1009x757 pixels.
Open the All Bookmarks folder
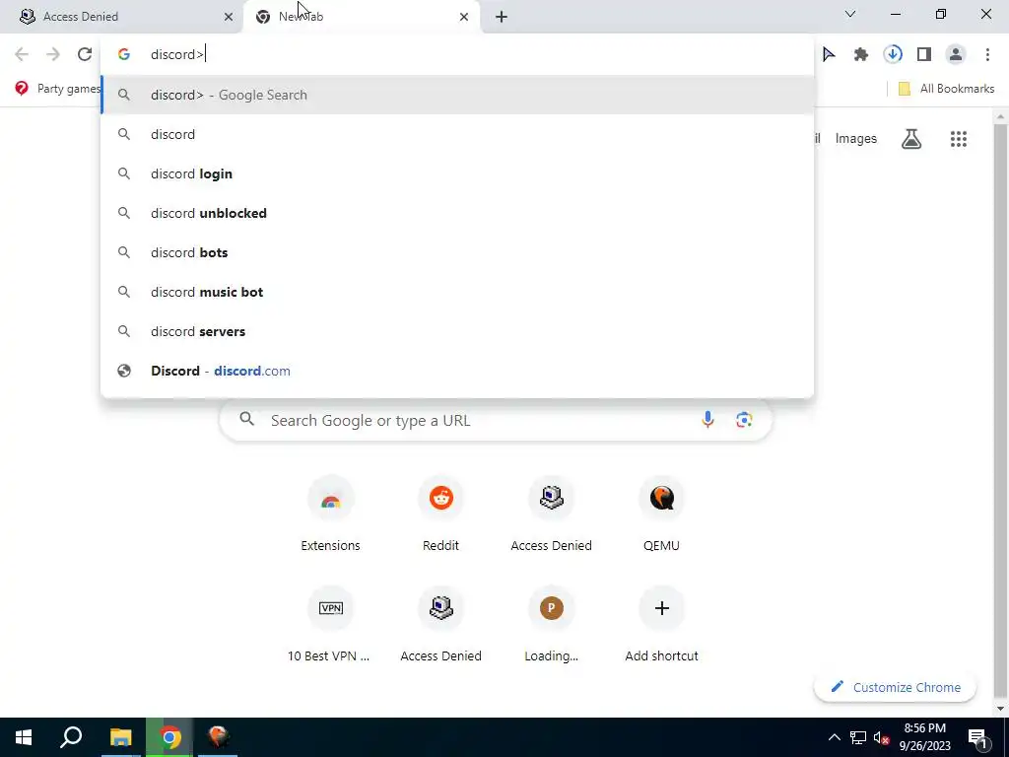[946, 89]
